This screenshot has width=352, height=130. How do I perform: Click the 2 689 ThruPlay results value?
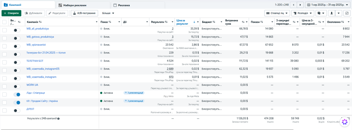tap(170, 69)
